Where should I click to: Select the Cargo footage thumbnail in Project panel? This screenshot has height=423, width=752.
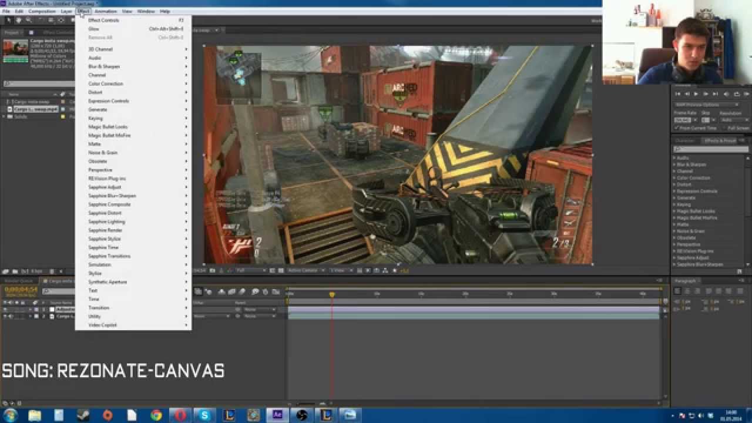(x=15, y=50)
